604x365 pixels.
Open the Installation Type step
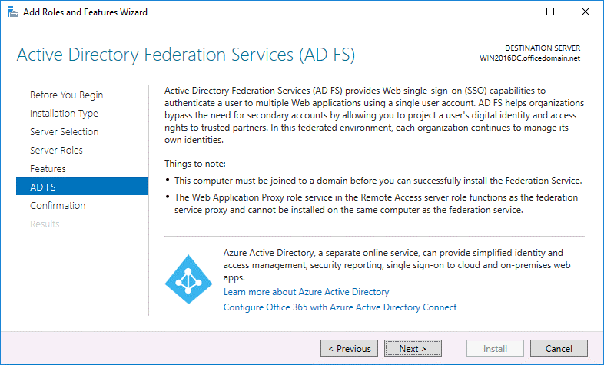(64, 114)
